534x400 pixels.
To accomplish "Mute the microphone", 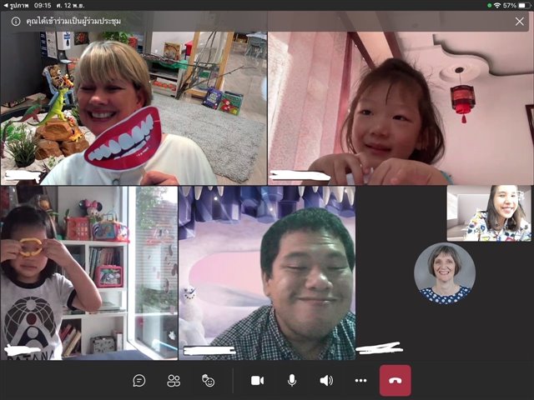I will 292,381.
